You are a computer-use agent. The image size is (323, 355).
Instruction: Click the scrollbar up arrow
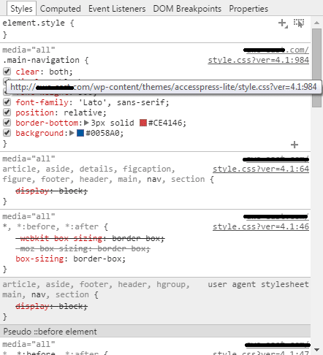click(x=316, y=23)
